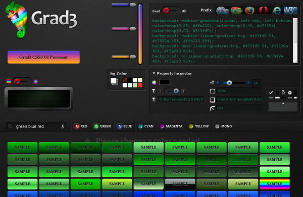Viewport: 303px width, 197px height.
Task: Enable the 'none' checkbox in Property Inspector
Action: click(213, 91)
